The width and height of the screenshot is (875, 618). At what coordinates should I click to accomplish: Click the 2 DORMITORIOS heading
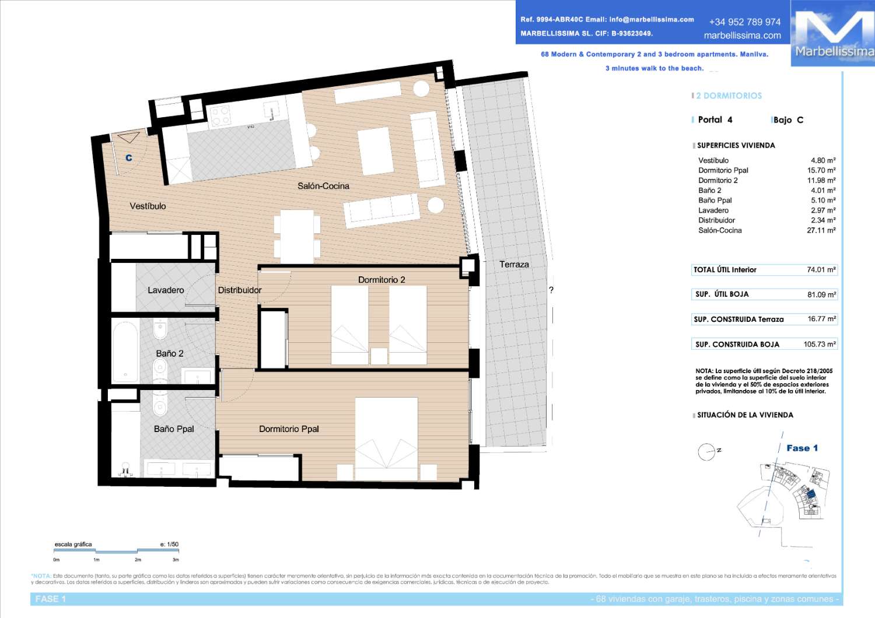tap(729, 96)
